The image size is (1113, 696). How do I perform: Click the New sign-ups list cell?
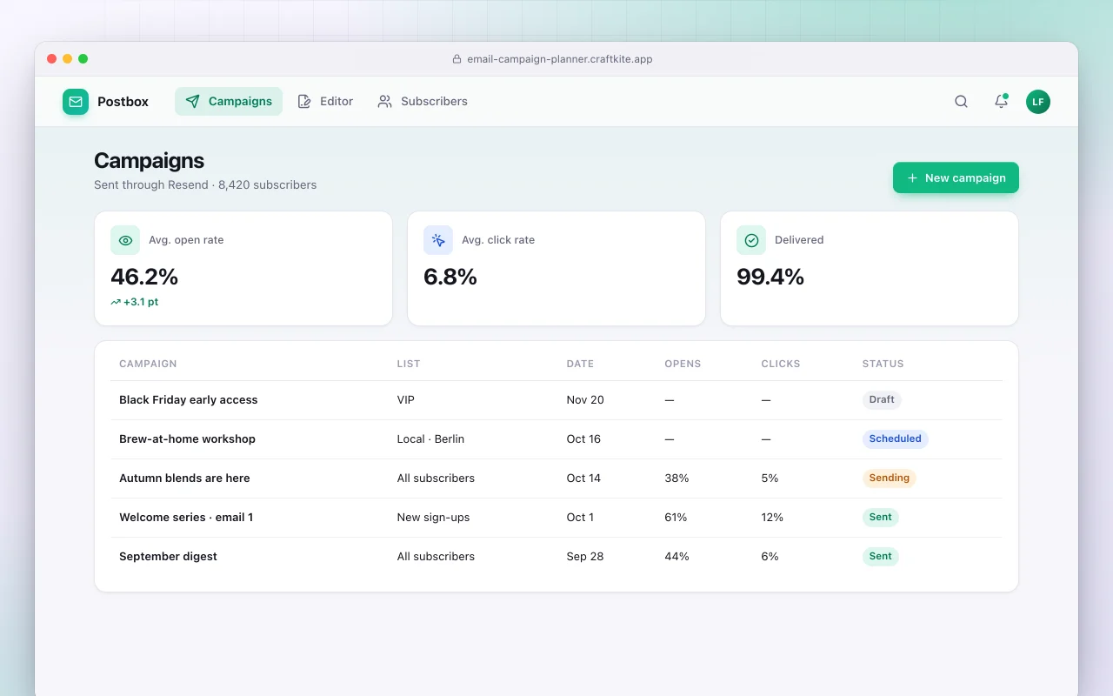pos(433,518)
